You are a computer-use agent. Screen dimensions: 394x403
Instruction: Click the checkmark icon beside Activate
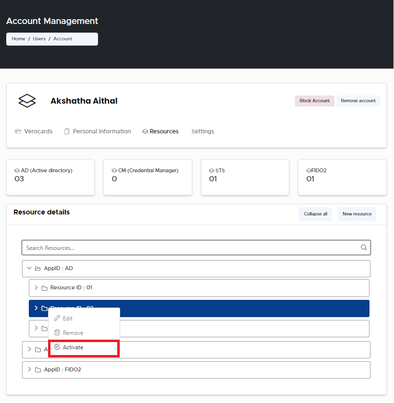coord(57,347)
